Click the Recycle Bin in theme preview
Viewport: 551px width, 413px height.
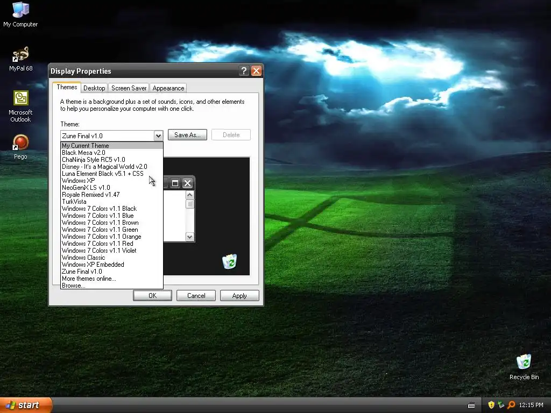229,262
